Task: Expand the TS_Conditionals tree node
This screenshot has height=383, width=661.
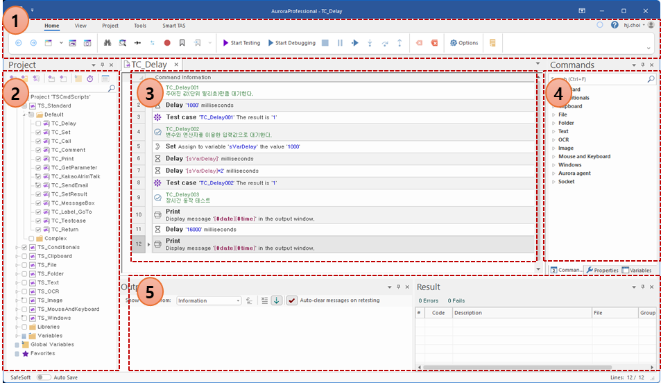Action: tap(17, 247)
